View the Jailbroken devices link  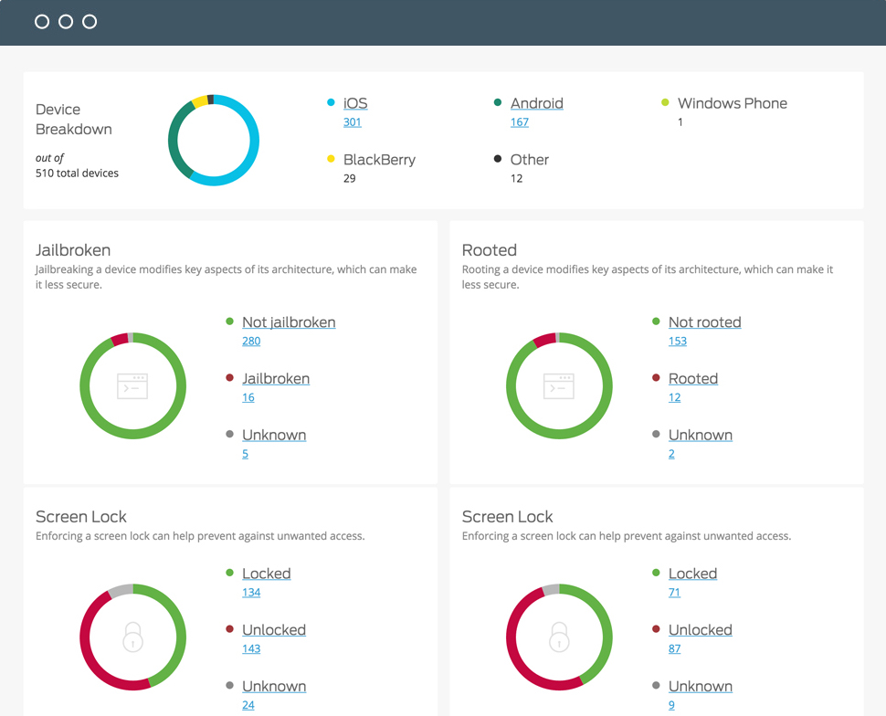[276, 379]
